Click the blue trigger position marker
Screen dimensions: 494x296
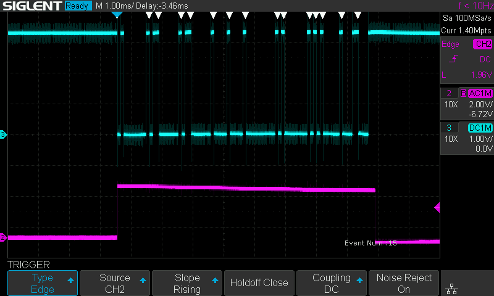[117, 15]
